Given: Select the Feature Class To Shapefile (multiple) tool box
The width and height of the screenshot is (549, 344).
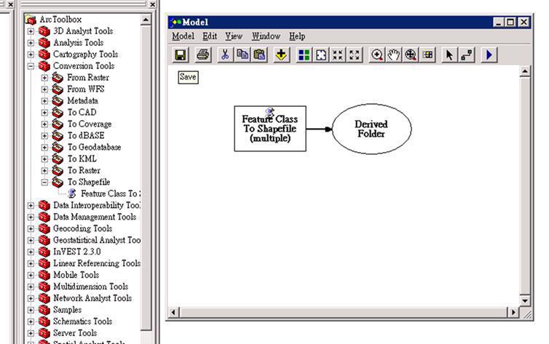Looking at the screenshot, I should [x=270, y=129].
